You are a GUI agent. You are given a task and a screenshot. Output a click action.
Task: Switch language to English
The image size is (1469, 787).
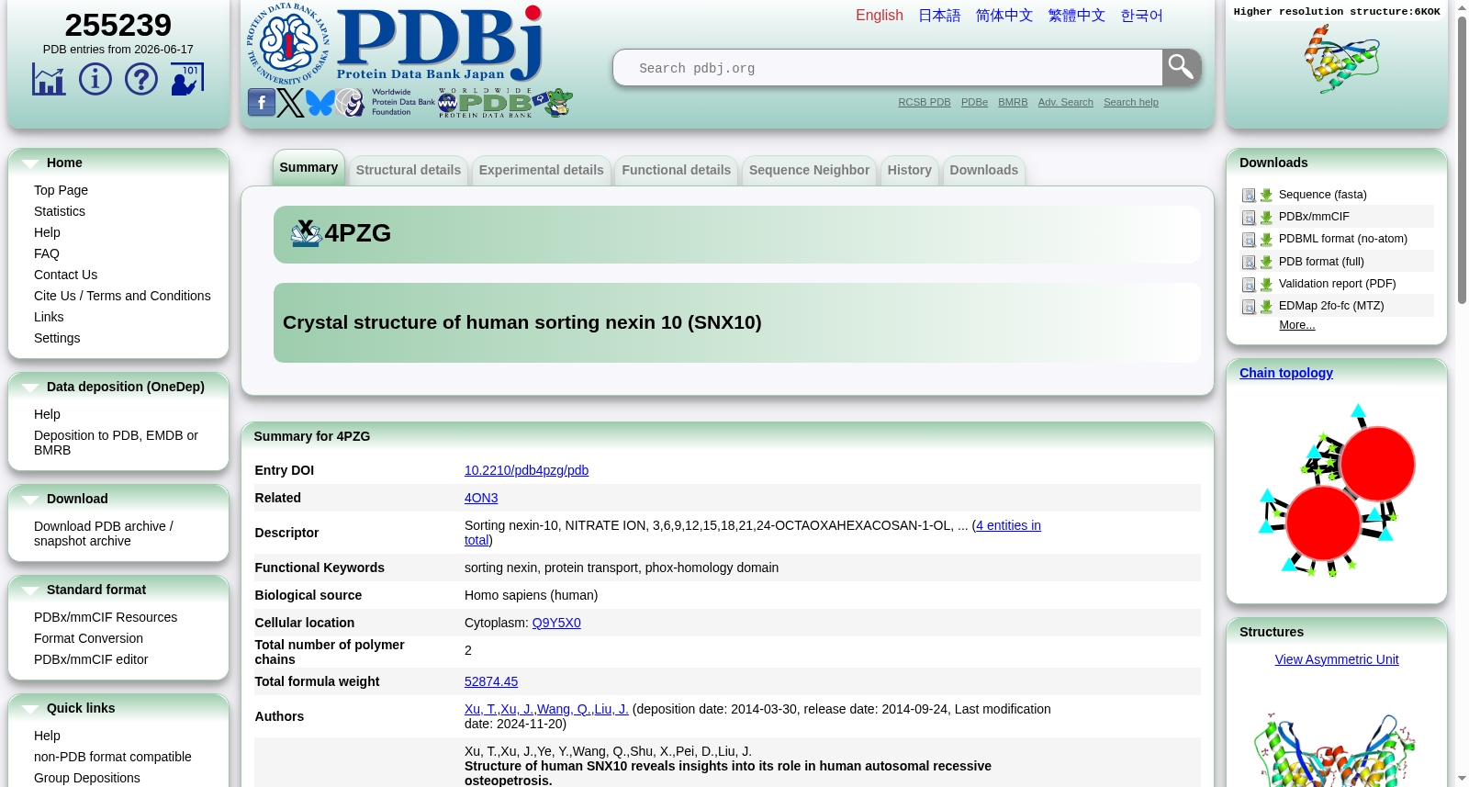coord(880,16)
